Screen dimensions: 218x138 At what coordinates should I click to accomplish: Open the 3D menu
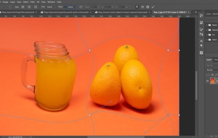(38, 2)
